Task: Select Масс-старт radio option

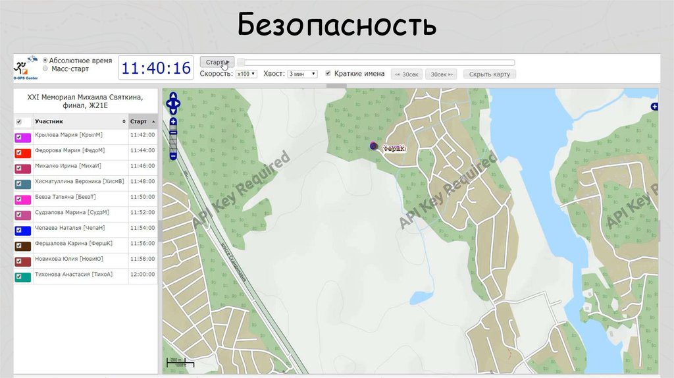Action: (45, 68)
